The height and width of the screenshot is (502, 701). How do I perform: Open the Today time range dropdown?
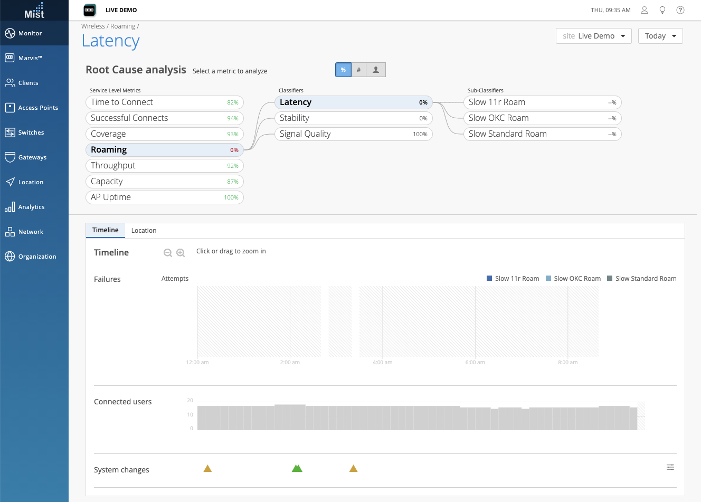tap(660, 36)
